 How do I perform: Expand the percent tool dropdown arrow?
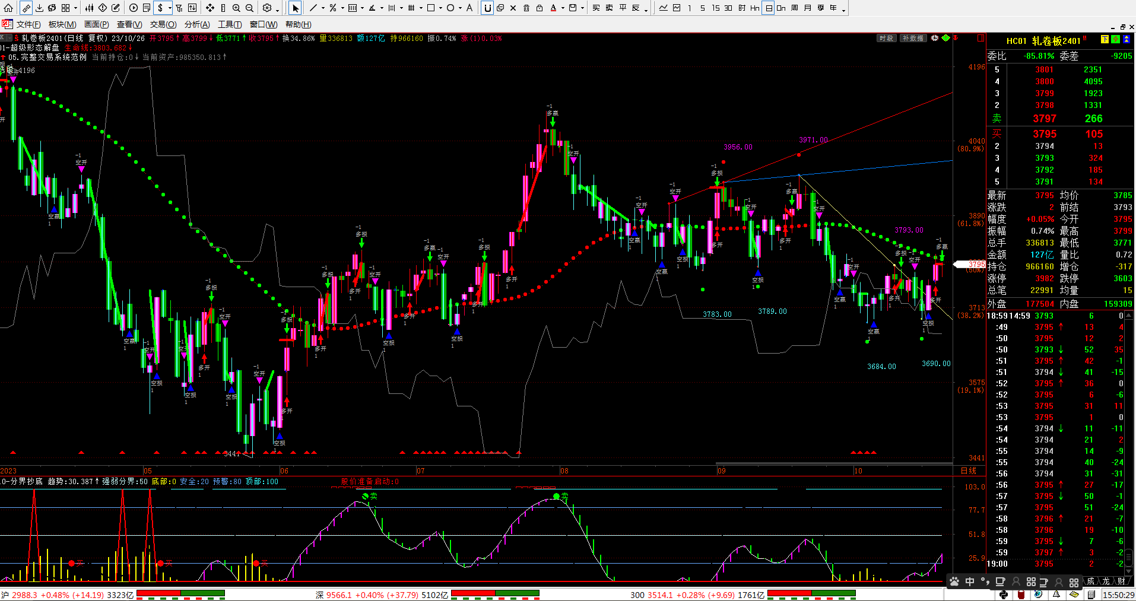[x=342, y=8]
